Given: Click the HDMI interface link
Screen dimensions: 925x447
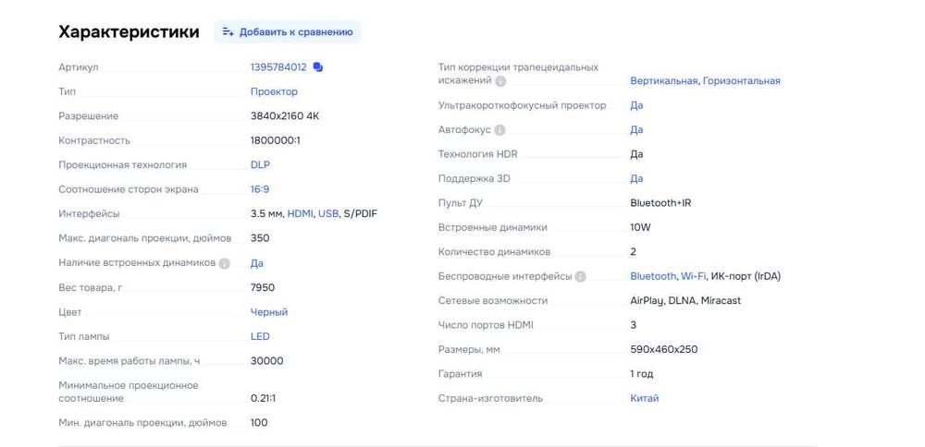Looking at the screenshot, I should 301,213.
